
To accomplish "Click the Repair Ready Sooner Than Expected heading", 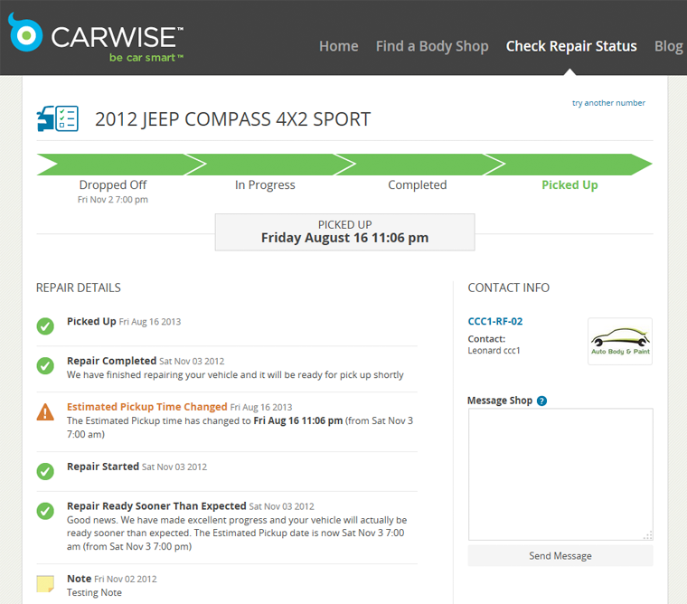I will click(156, 505).
